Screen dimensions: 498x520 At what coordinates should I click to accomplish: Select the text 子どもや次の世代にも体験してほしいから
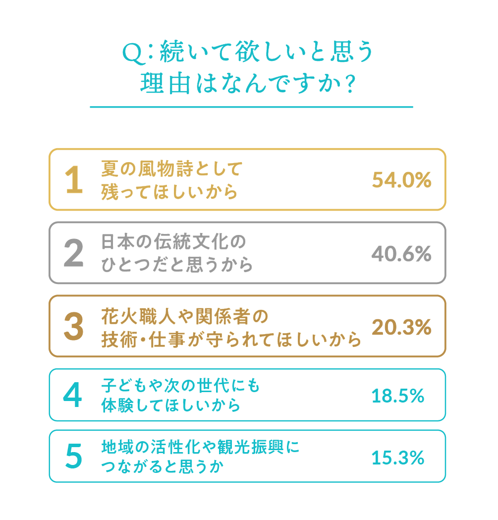click(180, 396)
